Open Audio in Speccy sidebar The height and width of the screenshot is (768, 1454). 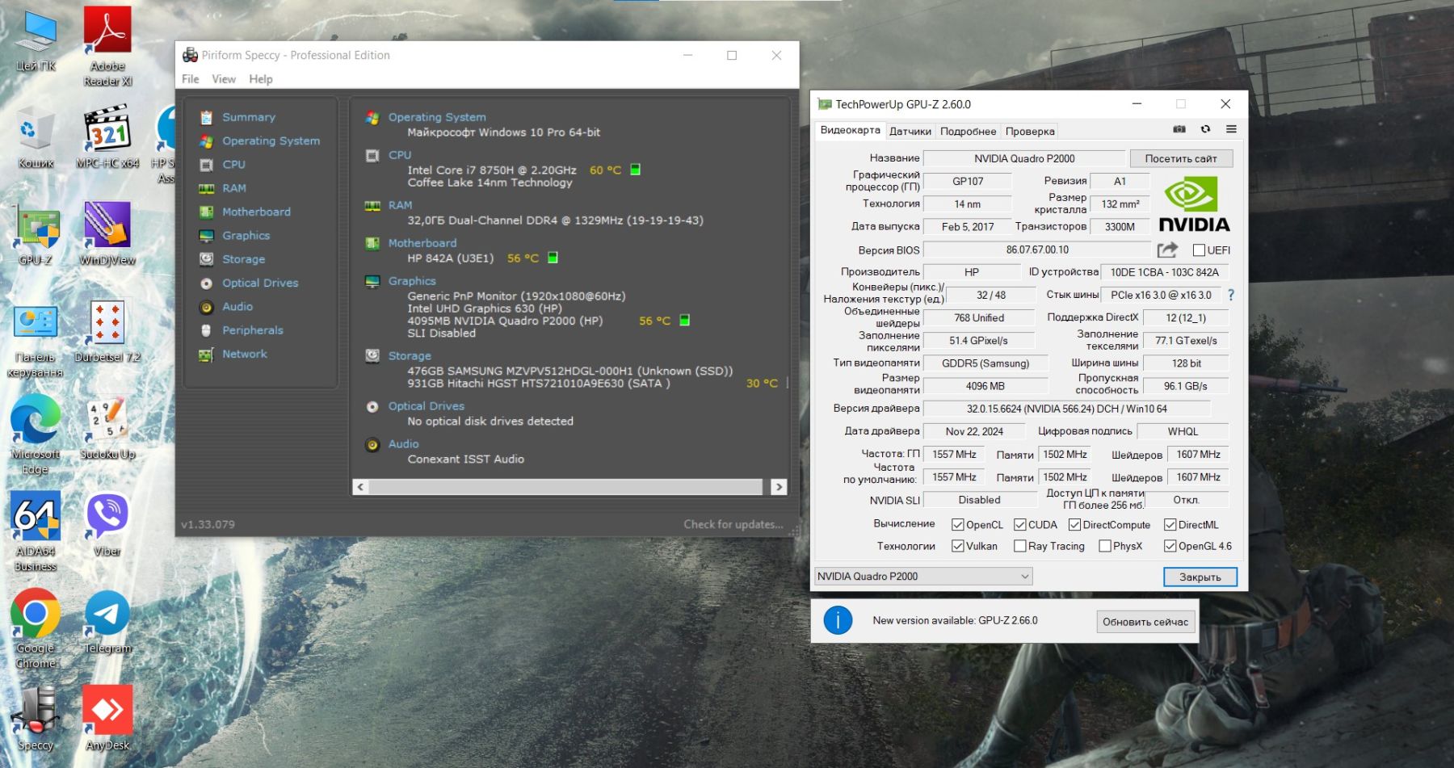[237, 307]
